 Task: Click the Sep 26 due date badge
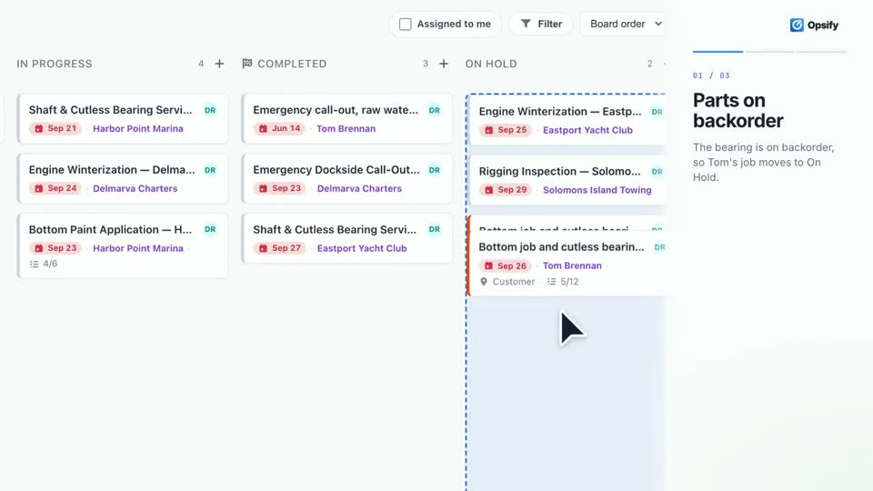coord(506,266)
